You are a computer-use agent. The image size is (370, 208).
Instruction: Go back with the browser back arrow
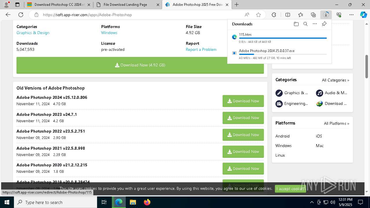coord(8,15)
